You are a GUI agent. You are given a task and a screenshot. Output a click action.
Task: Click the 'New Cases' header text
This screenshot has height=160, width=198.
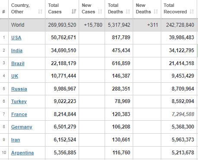[88, 9]
